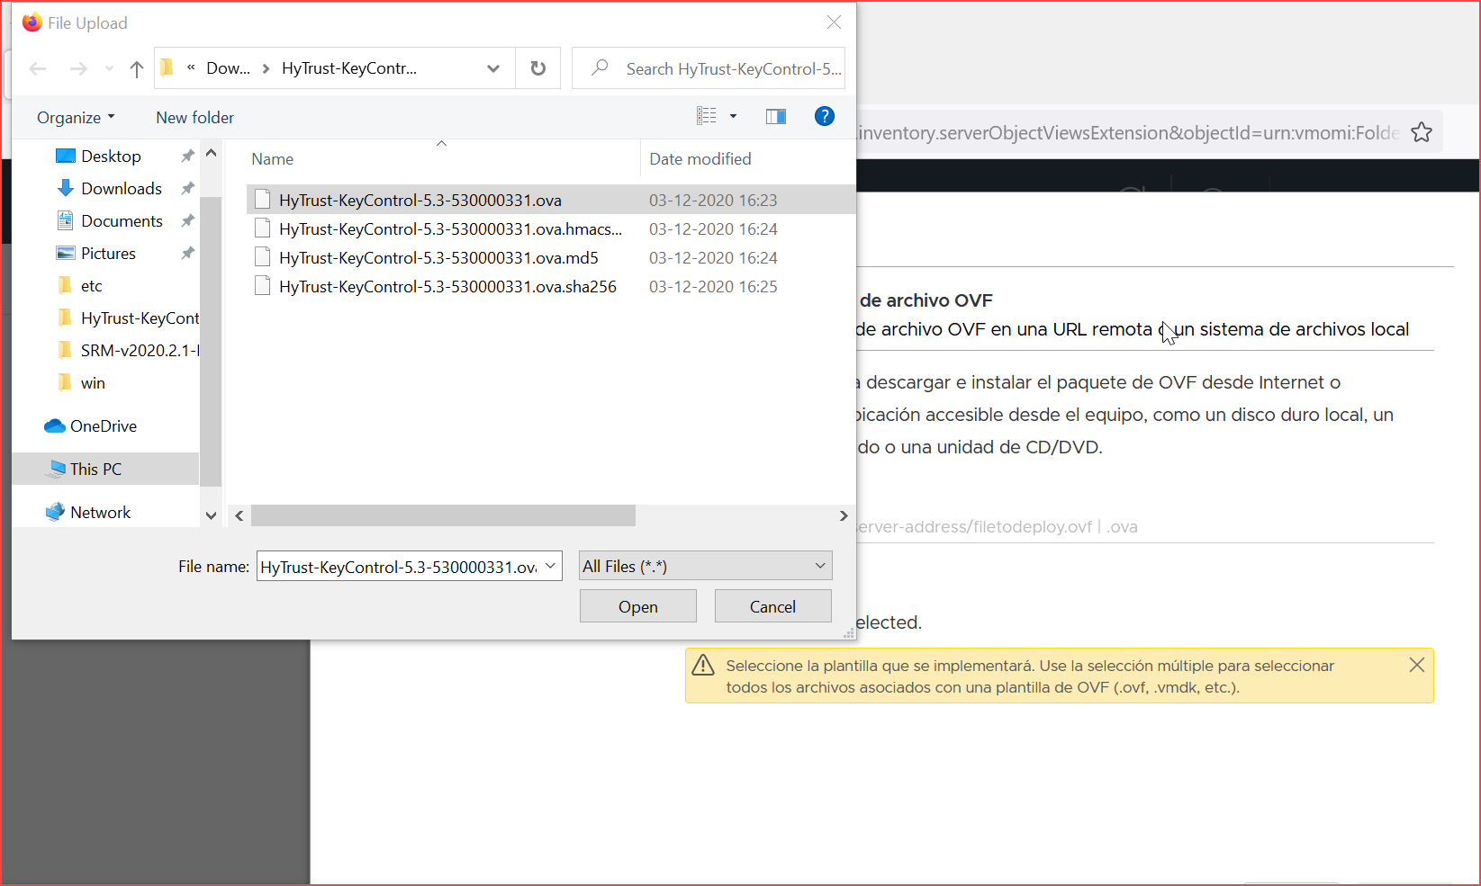
Task: Close the File Upload dialog
Action: pos(834,22)
